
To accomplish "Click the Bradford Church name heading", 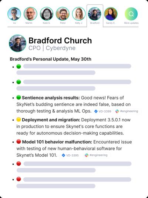I will click(x=60, y=41).
